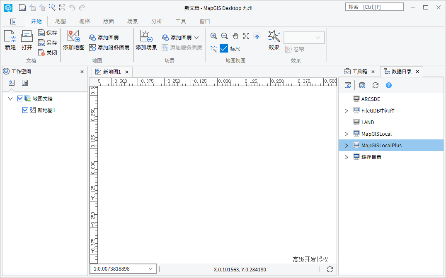Close the 新地图1 map tab
446x278 pixels.
(127, 72)
